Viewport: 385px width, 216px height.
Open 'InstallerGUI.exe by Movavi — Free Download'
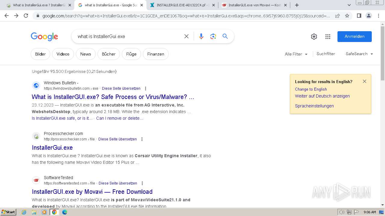pos(92,192)
